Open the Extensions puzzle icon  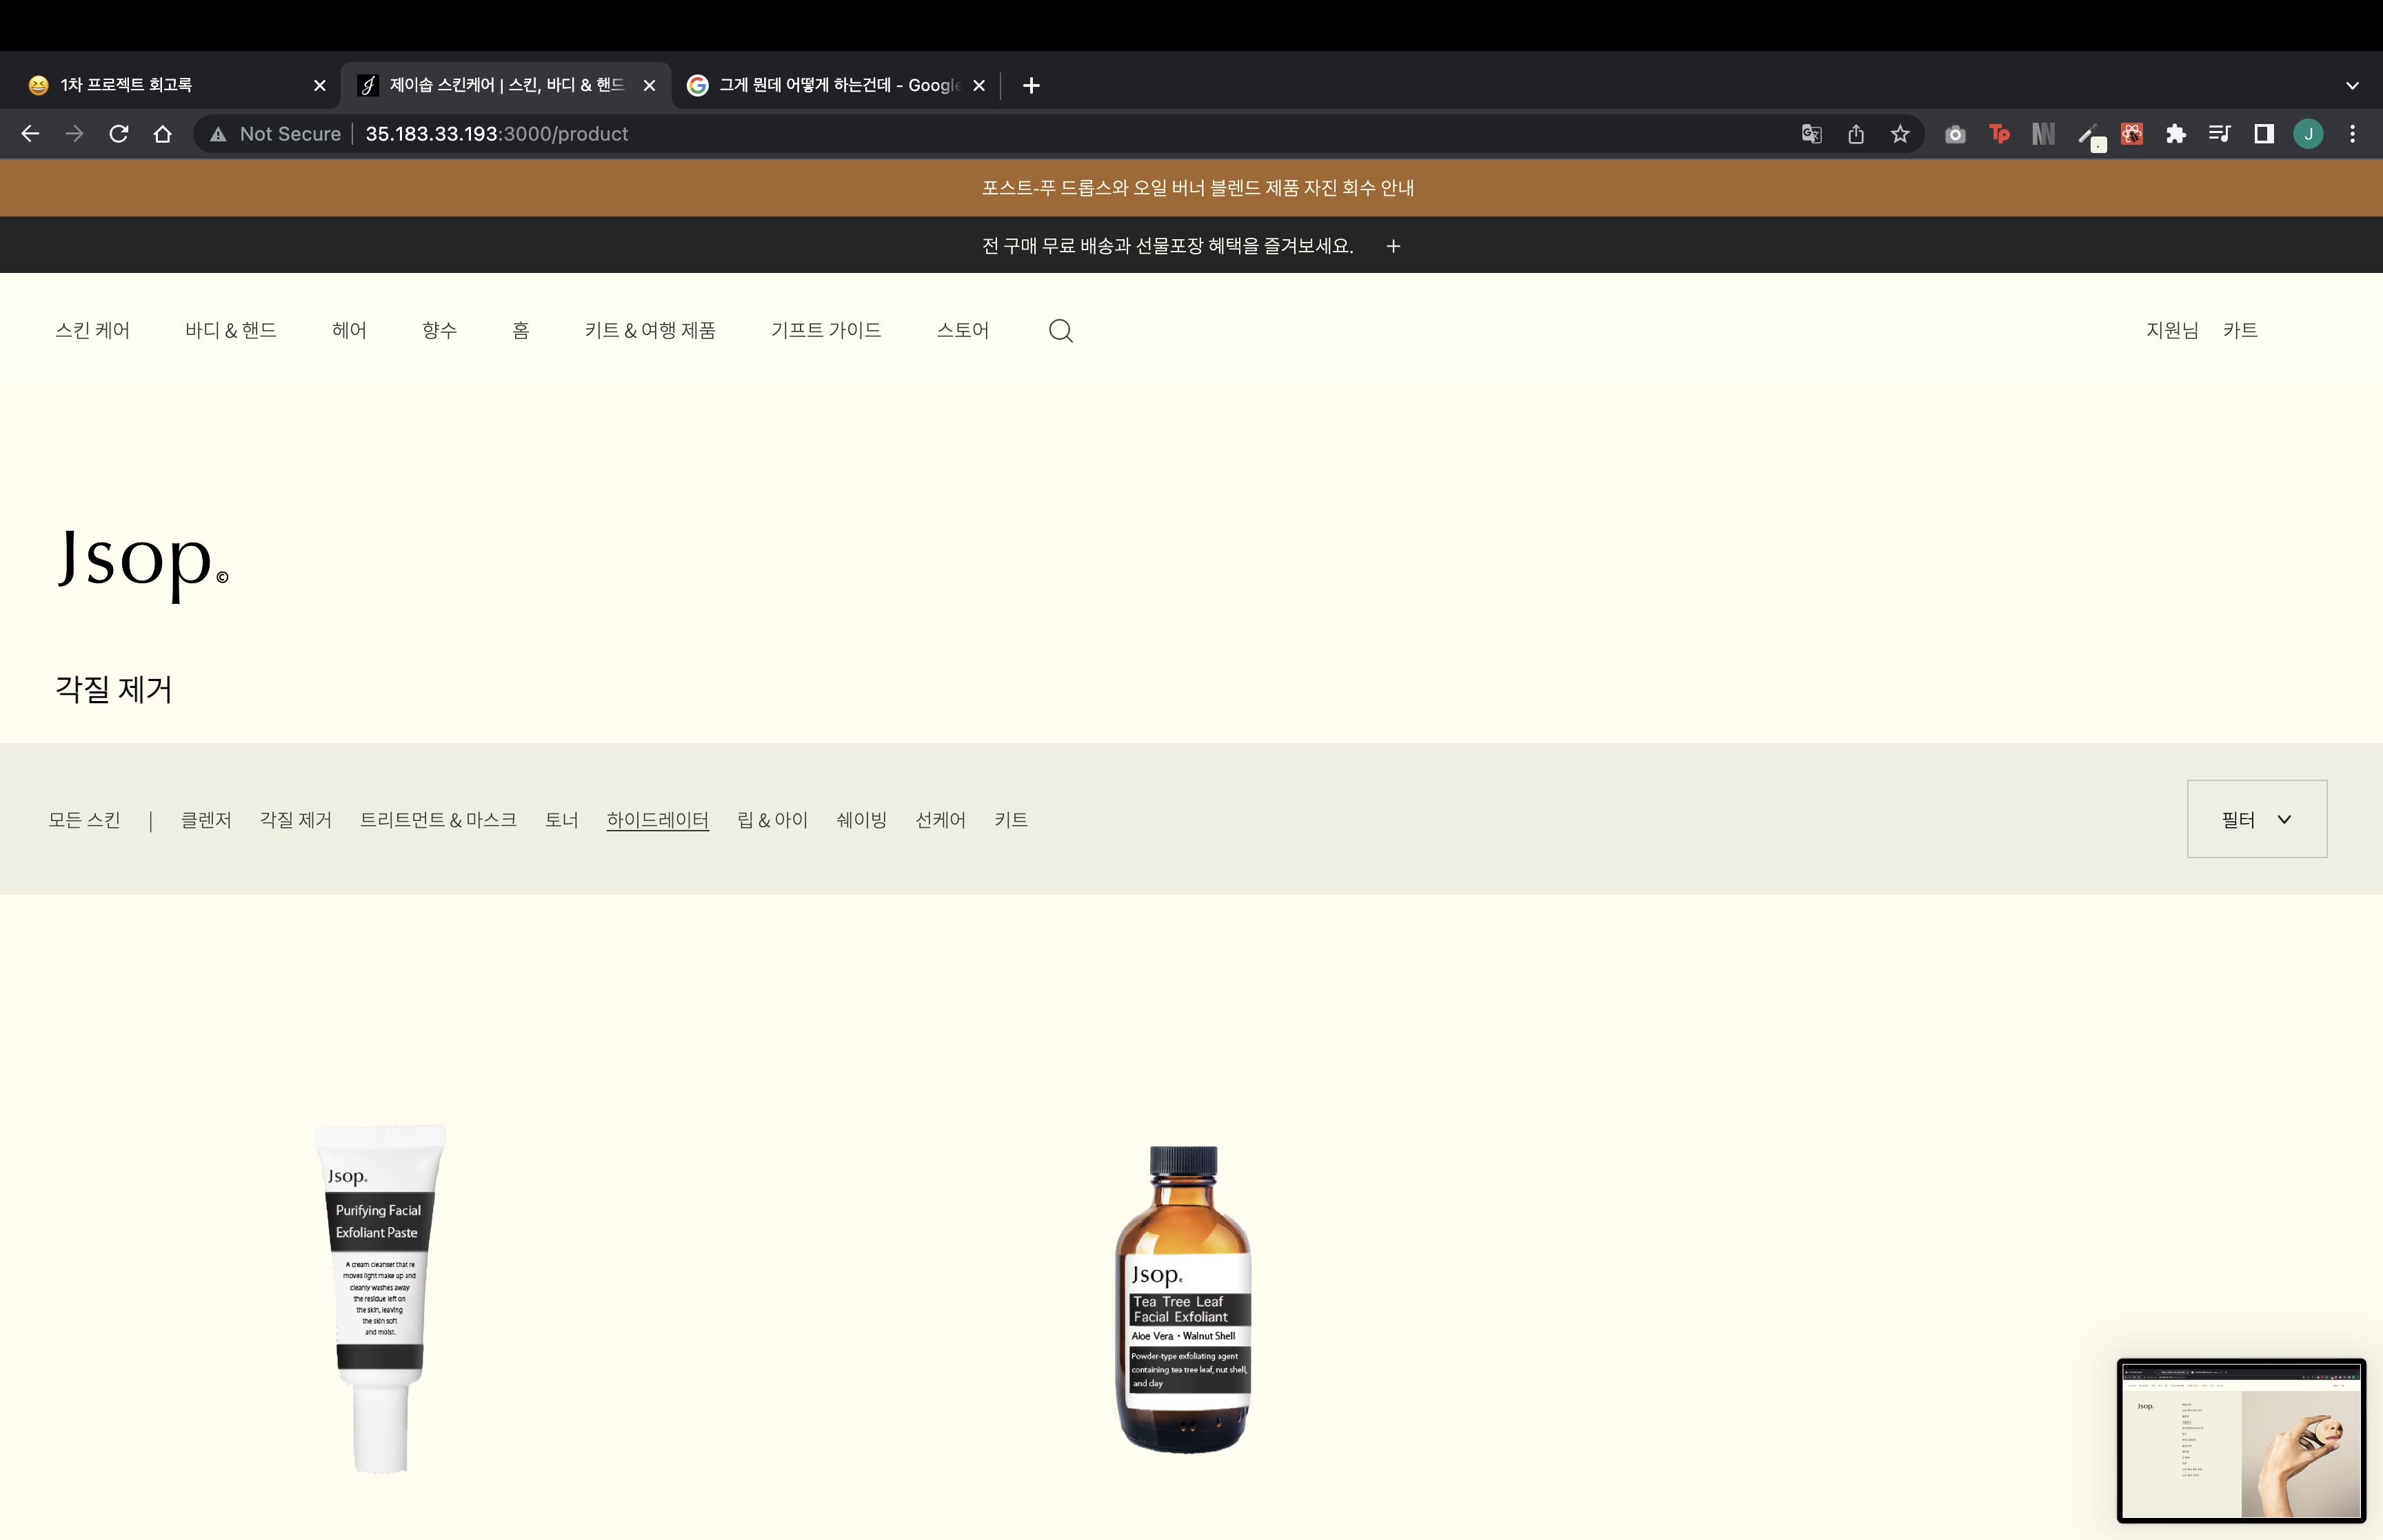point(2176,134)
